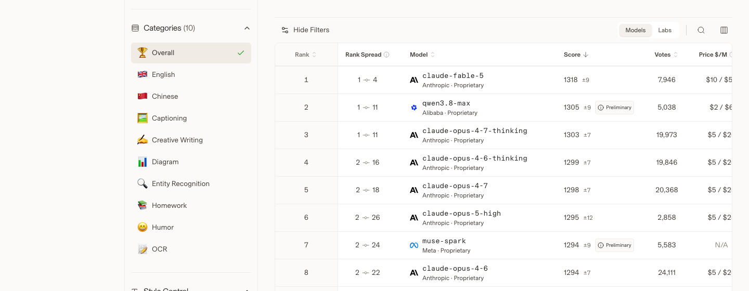Click the Anthropic logo in the claude-opus-4-6 row
Image resolution: width=749 pixels, height=291 pixels.
point(414,273)
